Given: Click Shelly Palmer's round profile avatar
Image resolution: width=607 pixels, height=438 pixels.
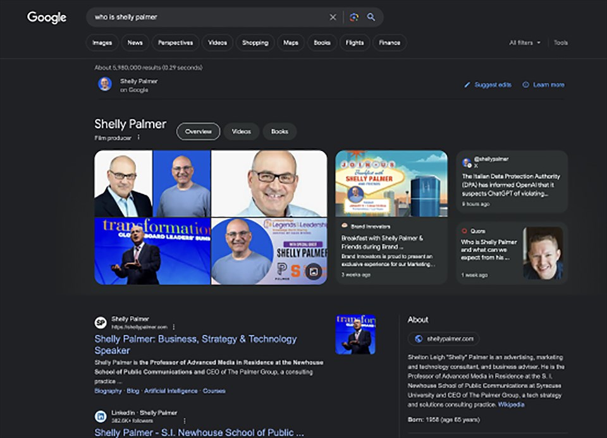Looking at the screenshot, I should (x=105, y=84).
